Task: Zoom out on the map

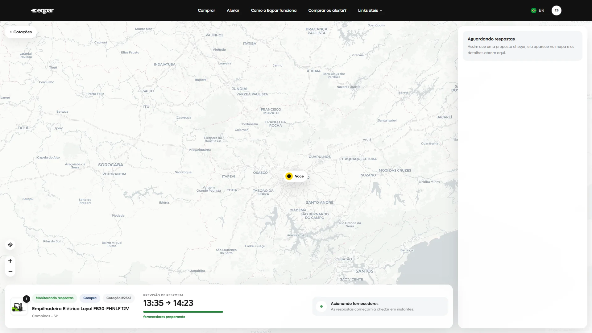Action: tap(10, 271)
